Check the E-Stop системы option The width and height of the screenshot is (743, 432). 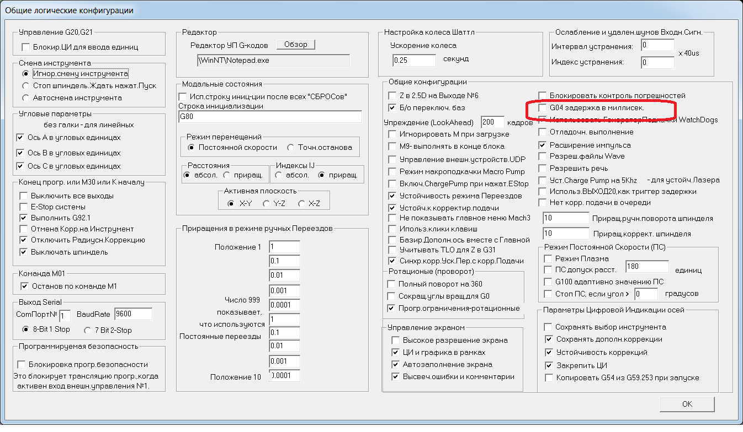pyautogui.click(x=23, y=207)
